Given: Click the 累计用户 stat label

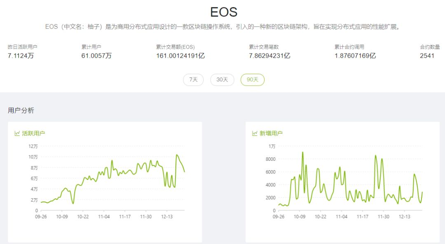Looking at the screenshot, I should point(91,47).
